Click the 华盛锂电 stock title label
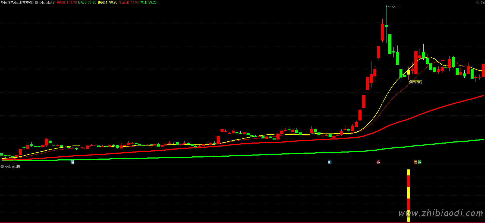 point(17,2)
